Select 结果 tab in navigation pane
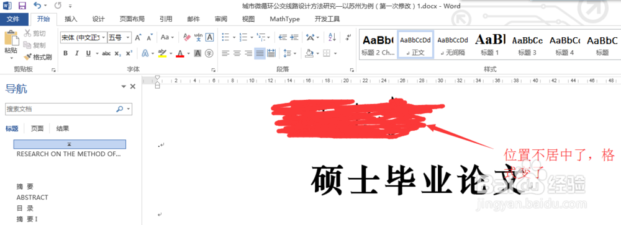Viewport: 621px width, 225px height. 63,128
